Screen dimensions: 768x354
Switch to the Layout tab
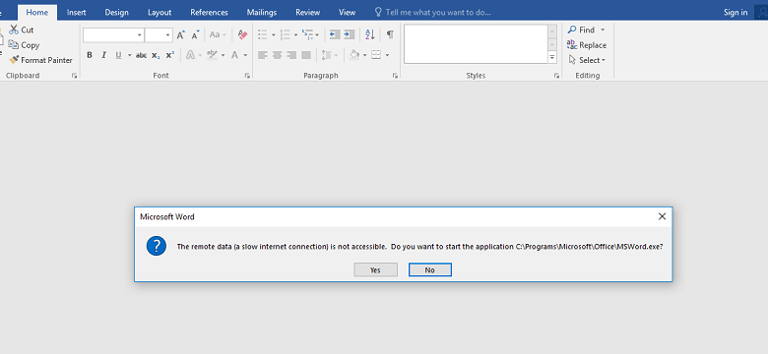pos(160,12)
